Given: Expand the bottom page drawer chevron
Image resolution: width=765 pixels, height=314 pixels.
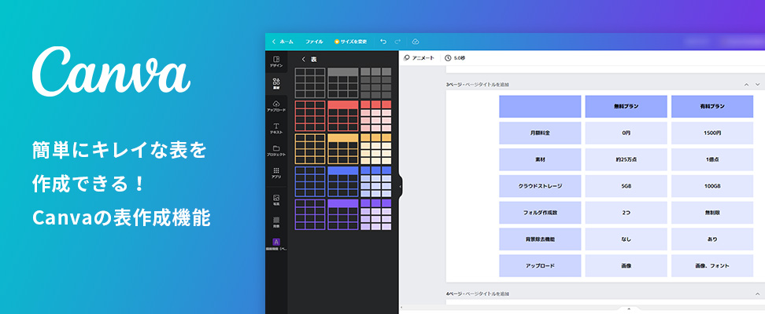Looking at the screenshot, I should [629, 309].
